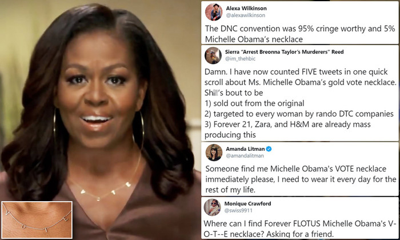Open the @alexawilkinson handle

coord(245,15)
